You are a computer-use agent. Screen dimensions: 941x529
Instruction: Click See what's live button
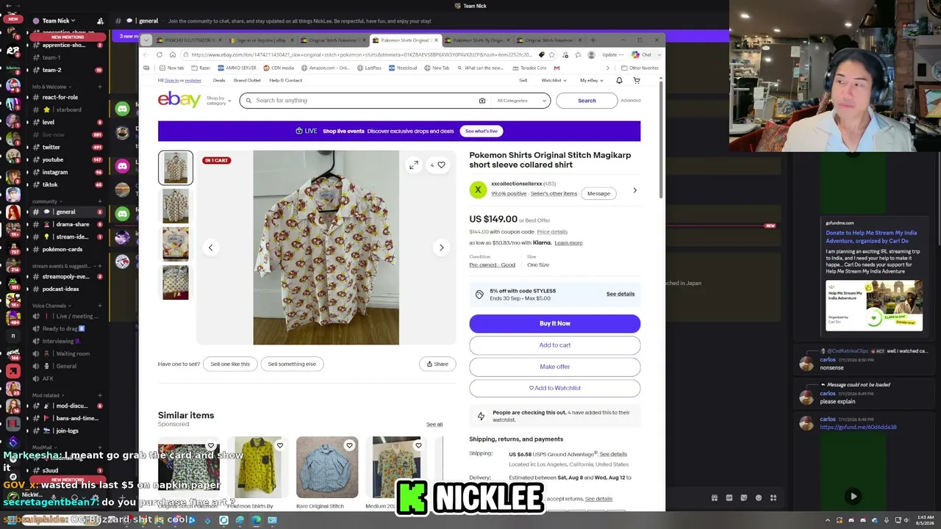point(482,131)
